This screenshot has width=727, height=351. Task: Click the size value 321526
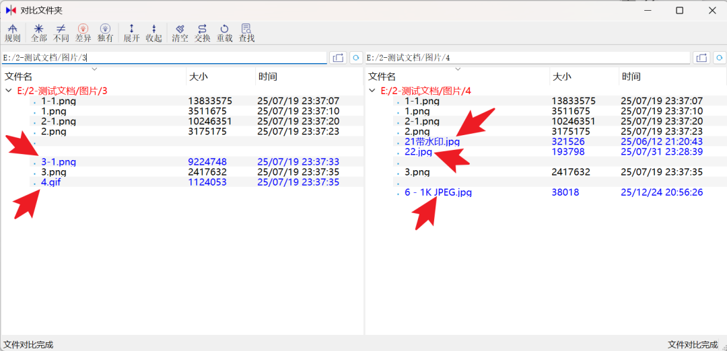click(x=568, y=142)
